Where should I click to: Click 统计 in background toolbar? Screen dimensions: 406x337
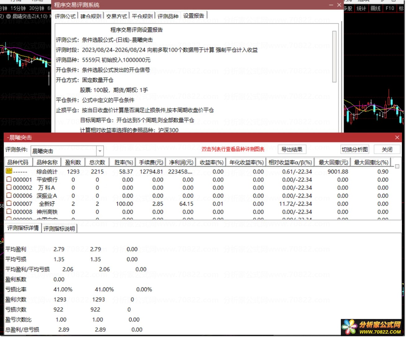361,8
